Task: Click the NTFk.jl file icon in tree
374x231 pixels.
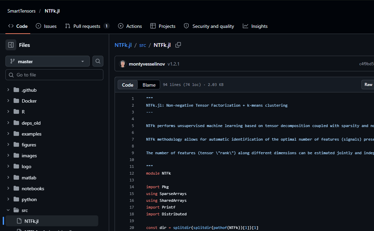Action: tap(19, 221)
